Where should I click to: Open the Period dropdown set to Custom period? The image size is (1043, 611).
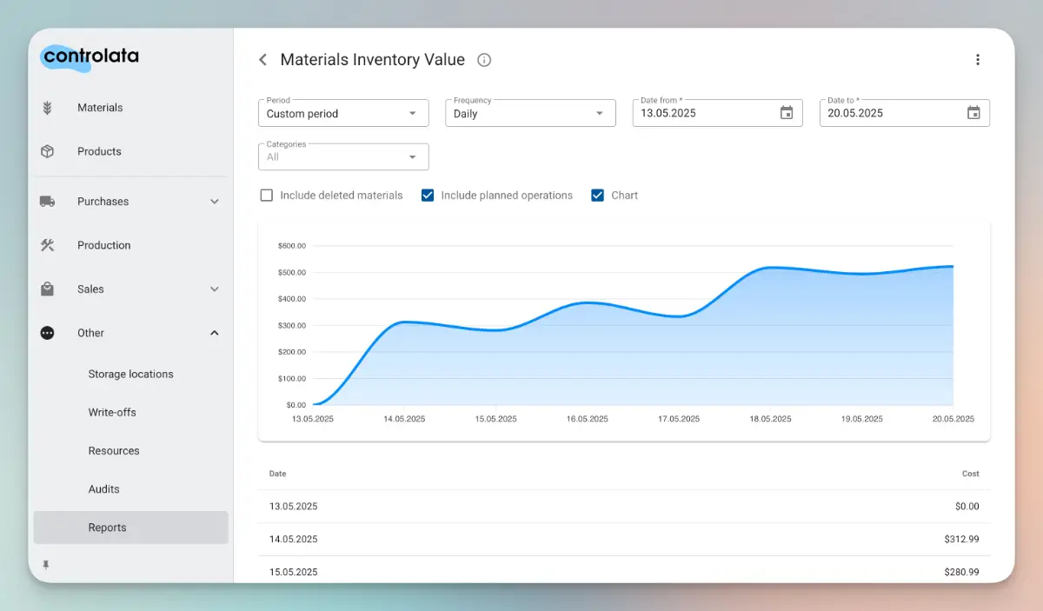point(343,114)
